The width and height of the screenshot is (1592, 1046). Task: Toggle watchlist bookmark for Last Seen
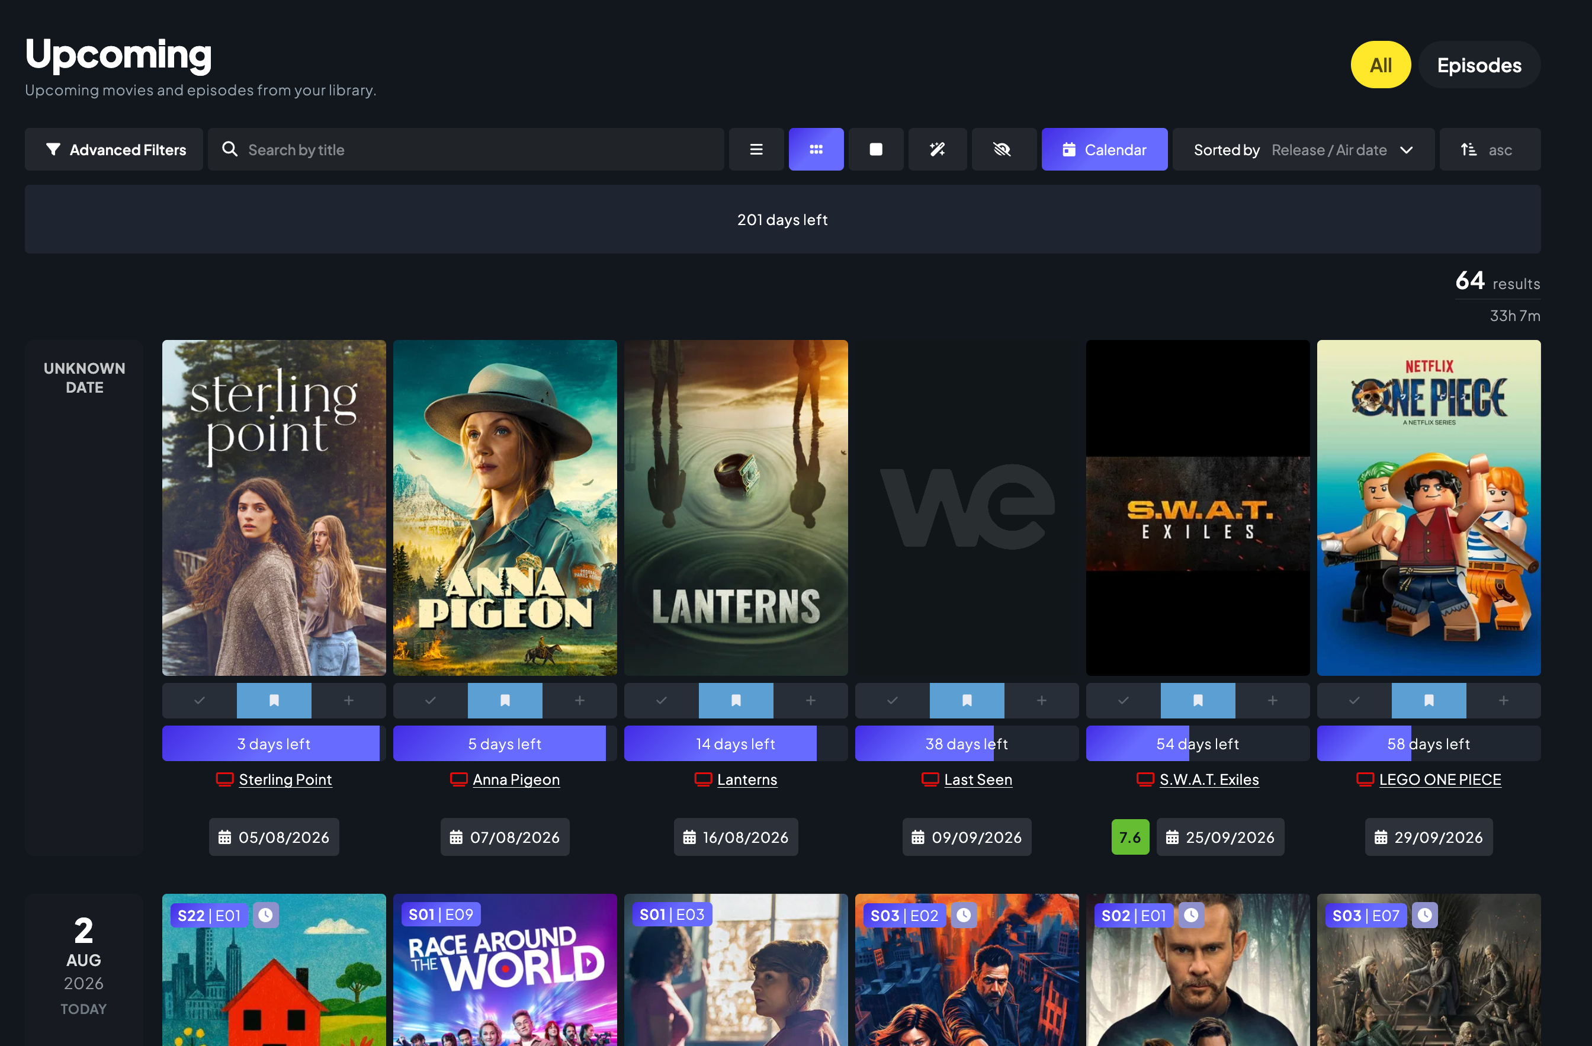(x=967, y=700)
